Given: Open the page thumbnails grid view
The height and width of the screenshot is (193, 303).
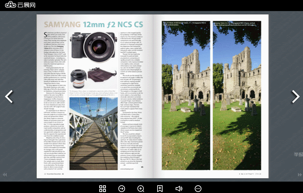Looking at the screenshot, I should (103, 189).
